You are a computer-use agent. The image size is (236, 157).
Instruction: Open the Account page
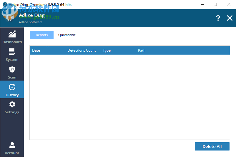pos(12,148)
